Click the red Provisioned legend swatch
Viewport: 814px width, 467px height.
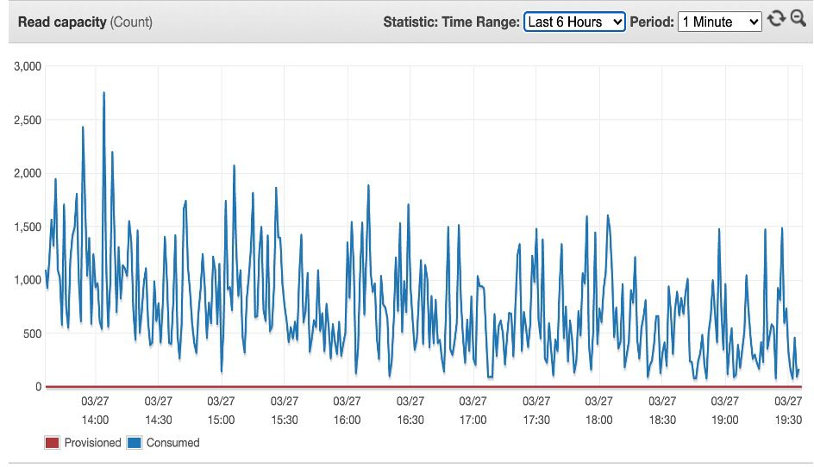coord(52,443)
